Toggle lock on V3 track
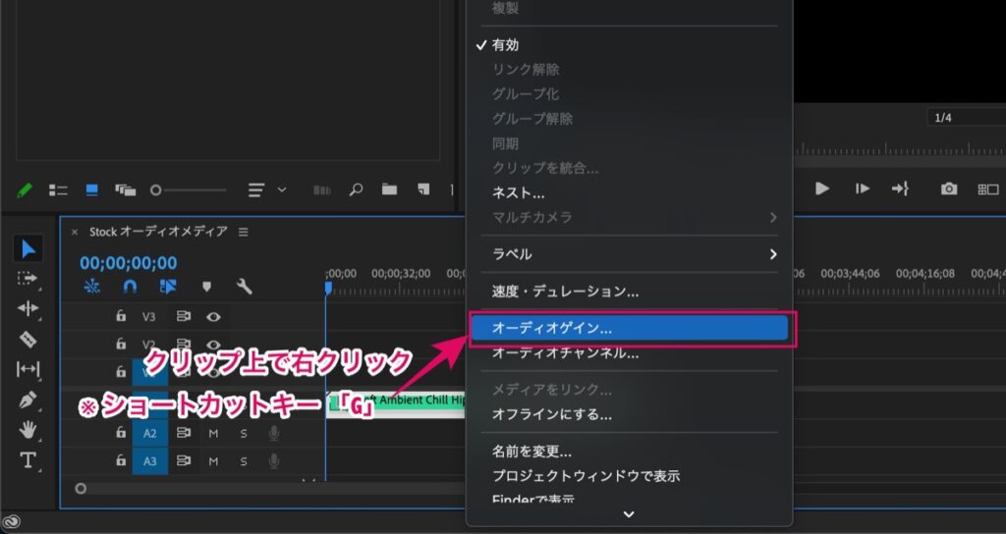 (x=121, y=316)
